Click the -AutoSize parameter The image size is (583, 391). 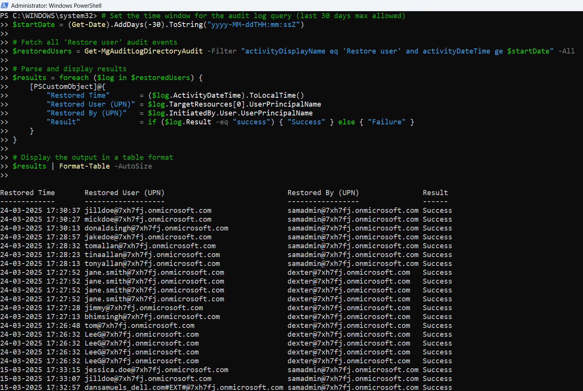[x=133, y=166]
